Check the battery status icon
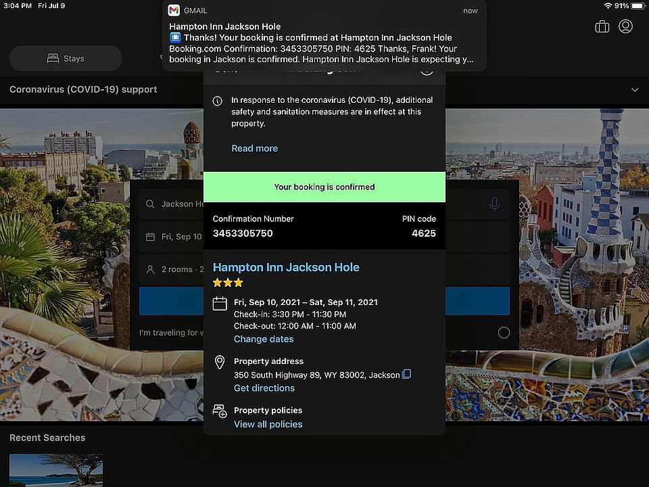Image resolution: width=649 pixels, height=487 pixels. (x=638, y=6)
